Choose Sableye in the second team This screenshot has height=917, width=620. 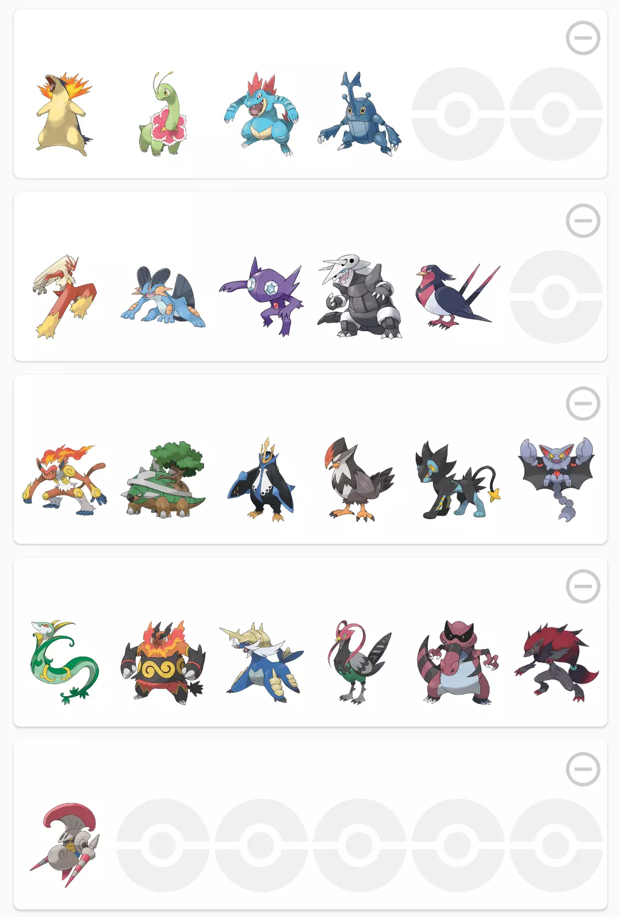click(x=261, y=297)
